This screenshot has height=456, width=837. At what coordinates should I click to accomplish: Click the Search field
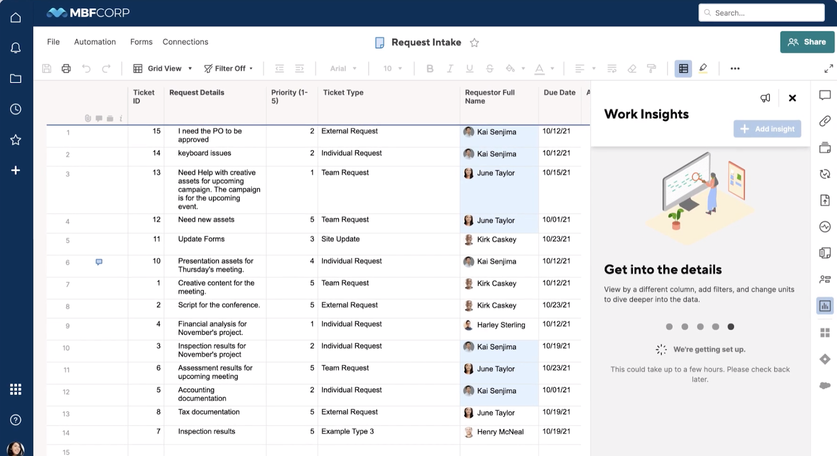coord(762,13)
